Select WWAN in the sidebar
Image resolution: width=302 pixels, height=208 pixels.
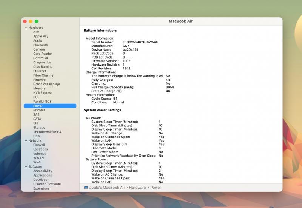pyautogui.click(x=39, y=158)
